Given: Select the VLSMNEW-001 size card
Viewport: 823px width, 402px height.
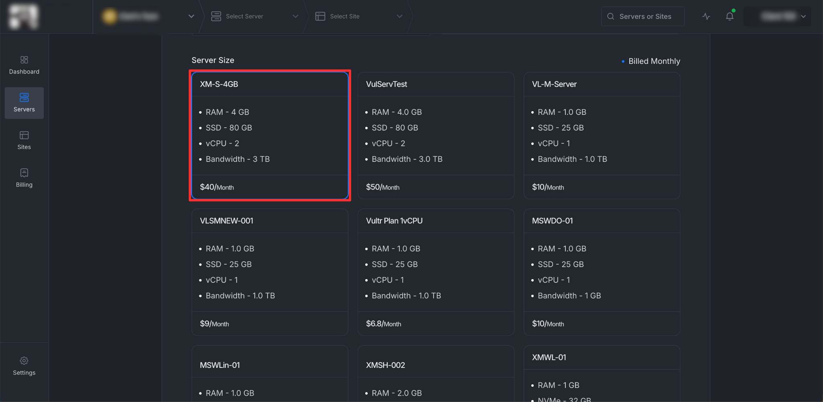Looking at the screenshot, I should (270, 272).
